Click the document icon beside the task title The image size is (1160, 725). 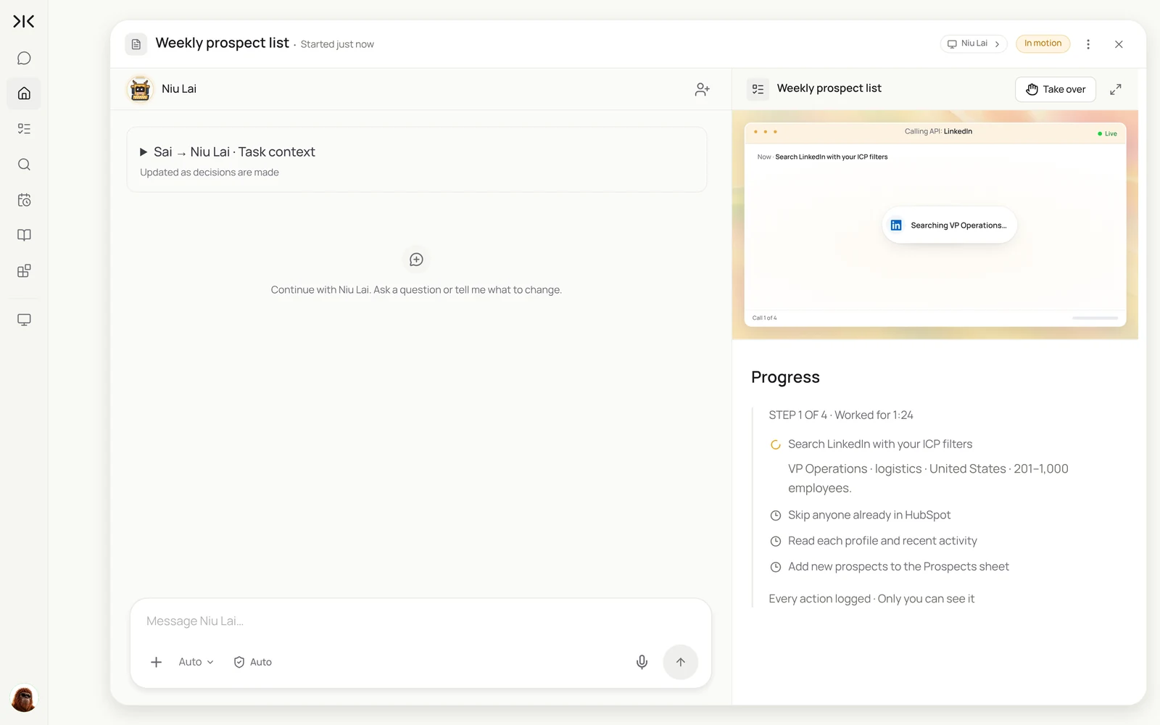(x=136, y=44)
